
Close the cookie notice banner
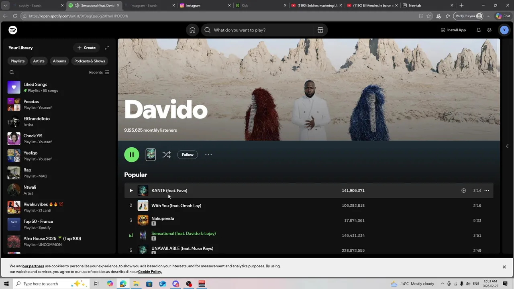click(504, 267)
